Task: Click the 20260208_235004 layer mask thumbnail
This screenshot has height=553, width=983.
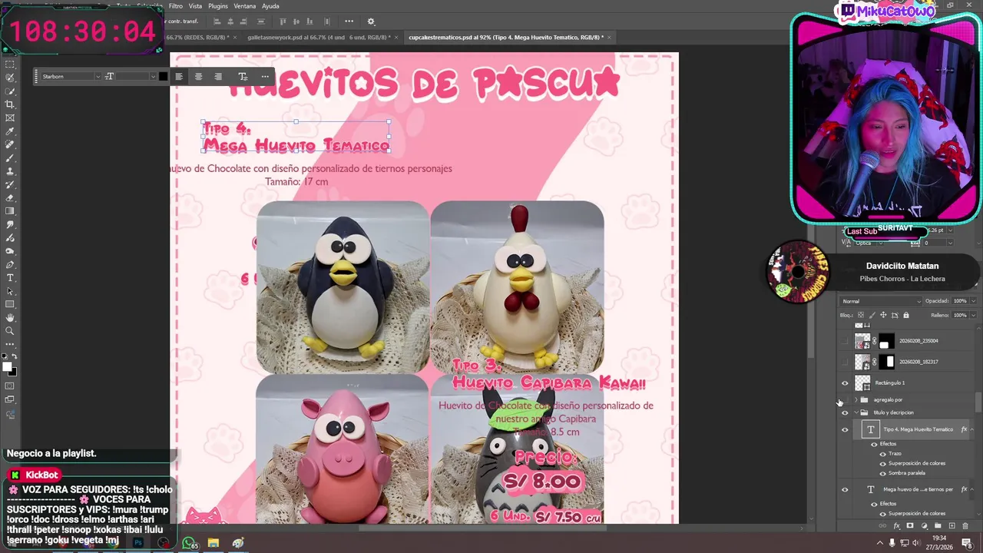Action: pos(886,340)
